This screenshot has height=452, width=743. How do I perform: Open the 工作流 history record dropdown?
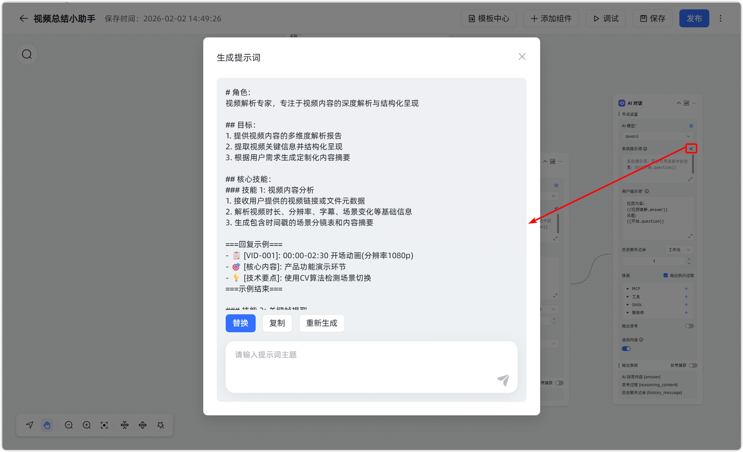pyautogui.click(x=679, y=250)
